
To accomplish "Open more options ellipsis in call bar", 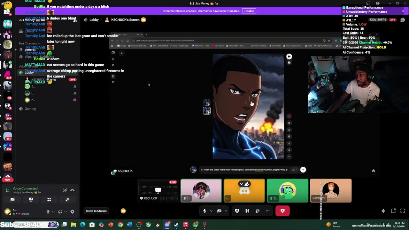I will tap(268, 211).
